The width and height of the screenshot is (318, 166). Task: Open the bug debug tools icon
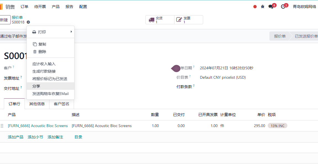click(x=263, y=7)
